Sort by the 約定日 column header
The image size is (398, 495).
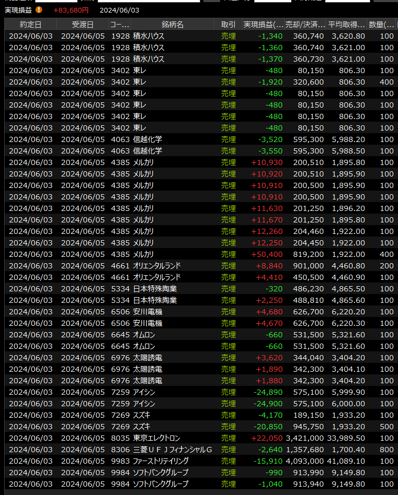coord(30,25)
